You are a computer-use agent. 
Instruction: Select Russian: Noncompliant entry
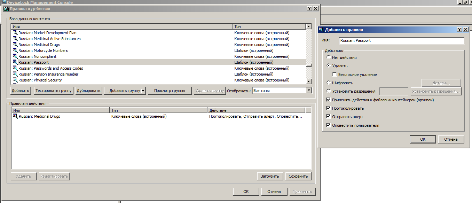pyautogui.click(x=37, y=56)
